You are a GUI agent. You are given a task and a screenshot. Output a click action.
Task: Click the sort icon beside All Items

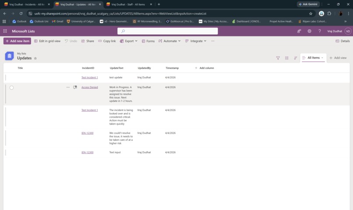point(295,58)
